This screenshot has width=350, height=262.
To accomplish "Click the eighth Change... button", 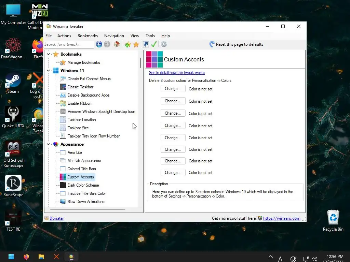I will coord(173,172).
